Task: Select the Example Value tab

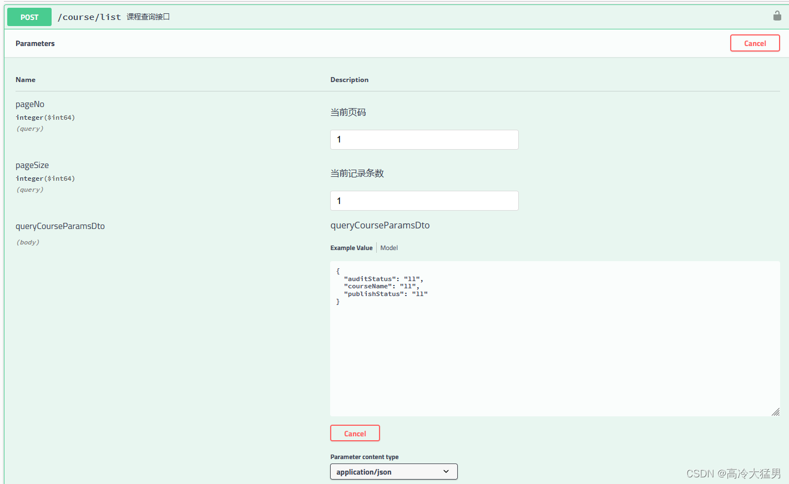Action: 351,247
